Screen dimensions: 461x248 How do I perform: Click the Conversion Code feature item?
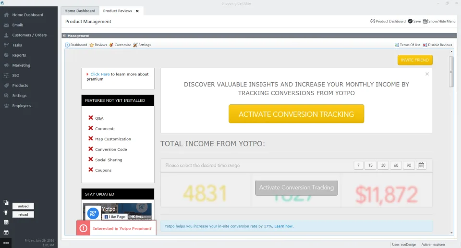pos(108,149)
